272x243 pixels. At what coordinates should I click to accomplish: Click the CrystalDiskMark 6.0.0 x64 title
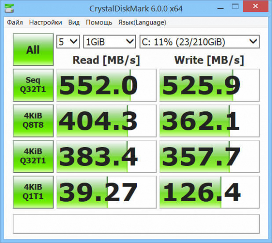click(x=136, y=9)
